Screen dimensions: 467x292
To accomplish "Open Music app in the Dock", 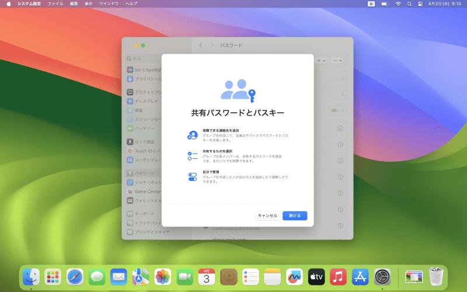I will 338,277.
